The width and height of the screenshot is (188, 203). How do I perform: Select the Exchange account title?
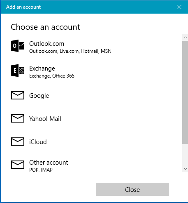(42, 68)
